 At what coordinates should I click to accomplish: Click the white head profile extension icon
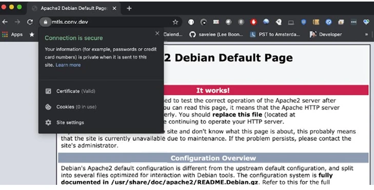279,22
